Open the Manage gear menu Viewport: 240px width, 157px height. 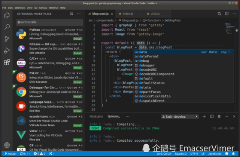pyautogui.click(x=7, y=145)
